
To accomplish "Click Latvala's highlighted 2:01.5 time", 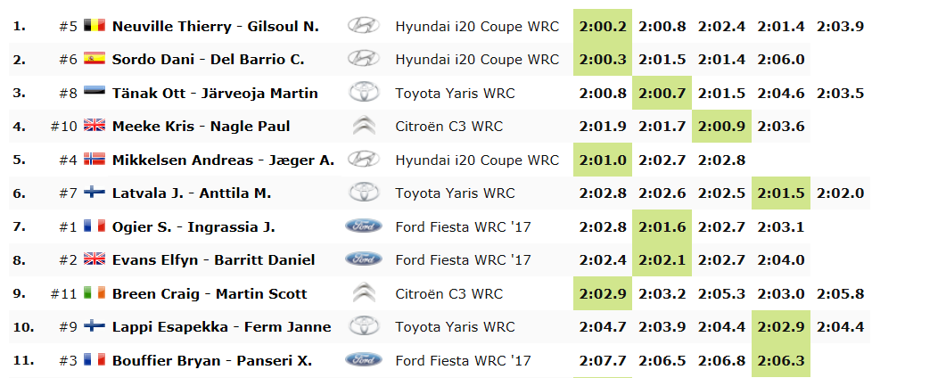I will pyautogui.click(x=781, y=193).
